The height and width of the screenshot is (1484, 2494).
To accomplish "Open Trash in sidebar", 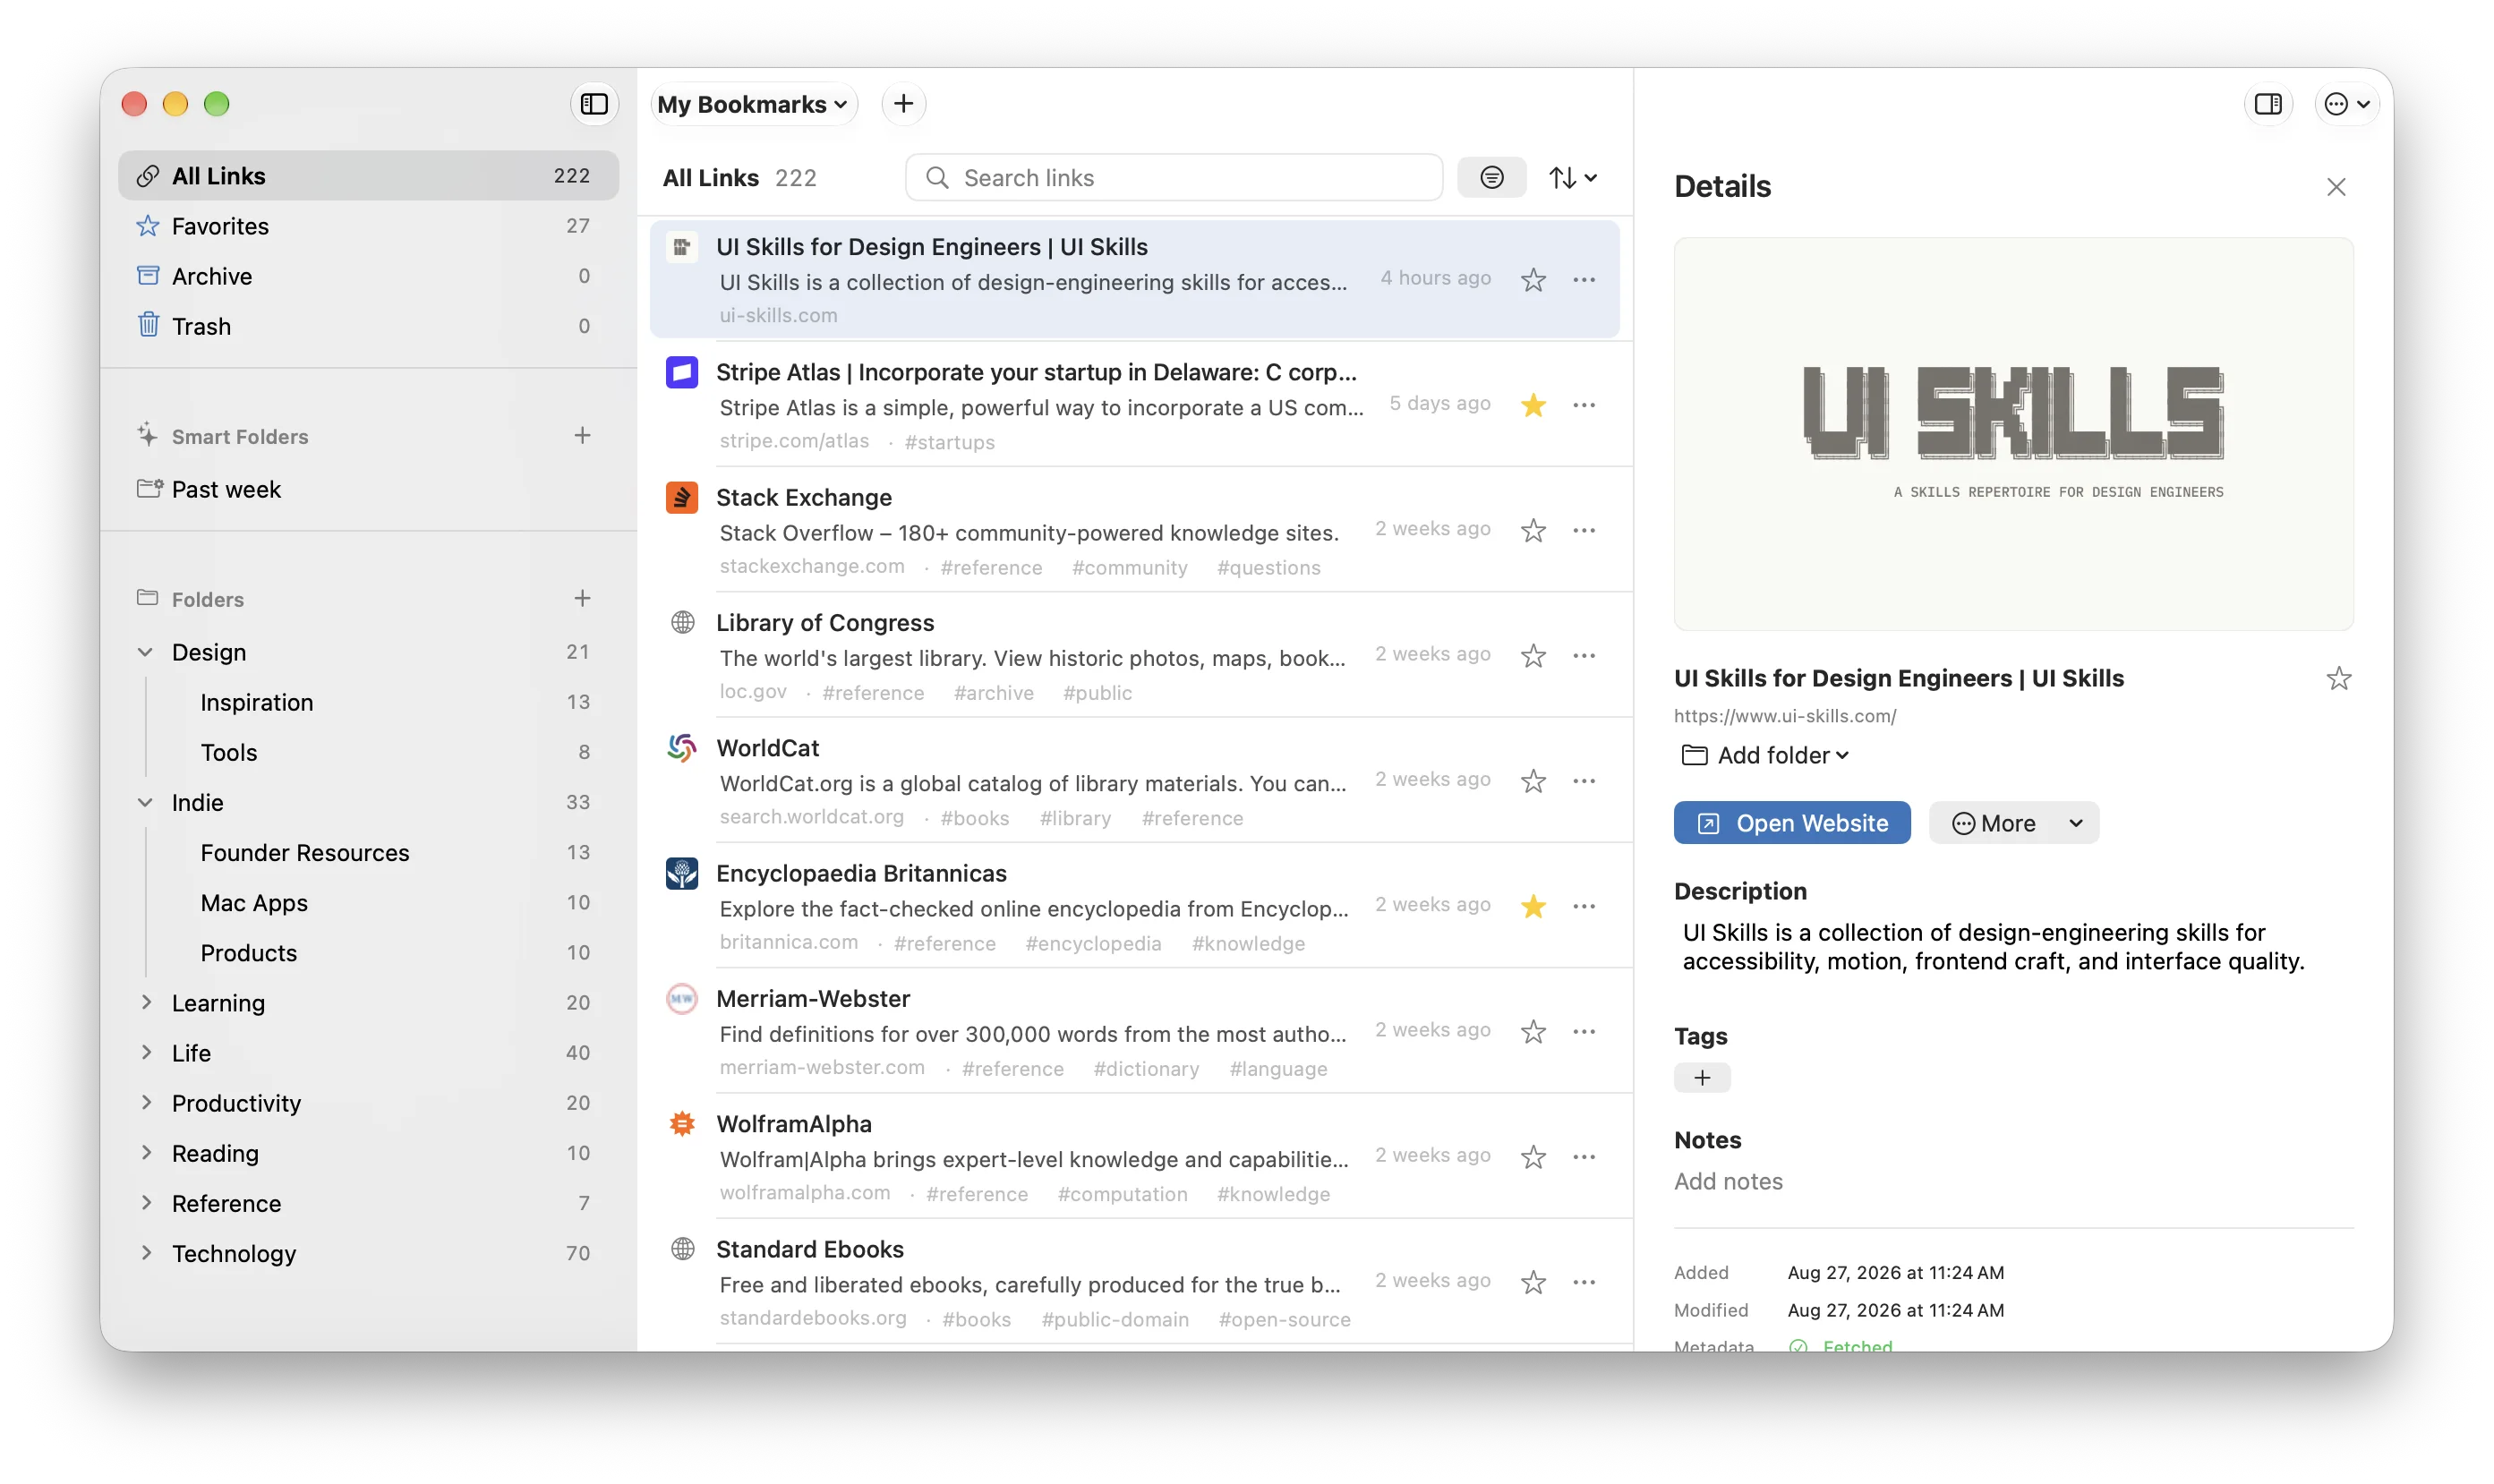I will click(x=368, y=326).
